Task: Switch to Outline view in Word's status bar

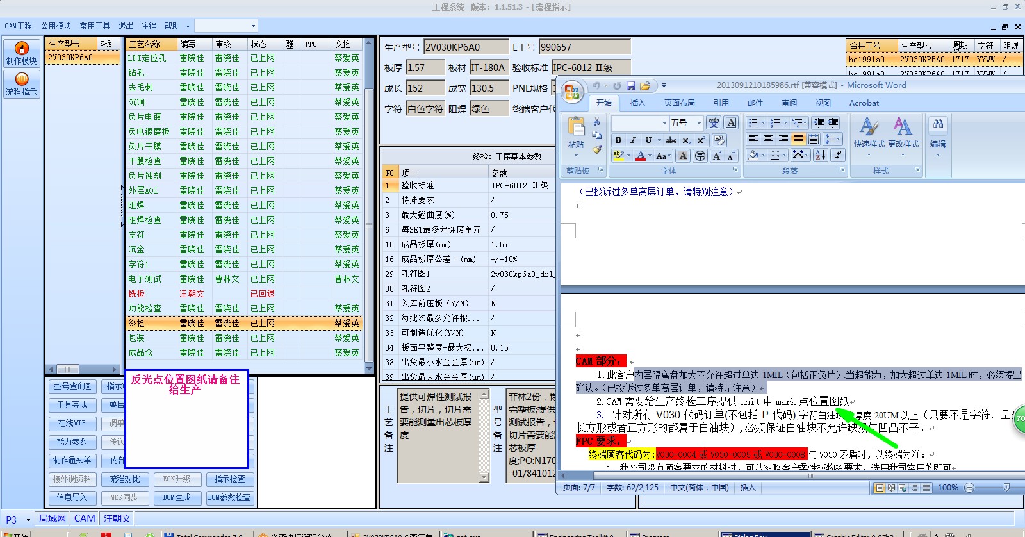Action: pyautogui.click(x=914, y=488)
